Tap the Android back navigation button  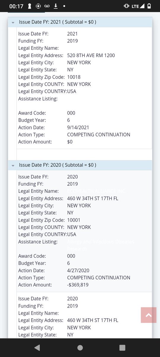click(37, 347)
